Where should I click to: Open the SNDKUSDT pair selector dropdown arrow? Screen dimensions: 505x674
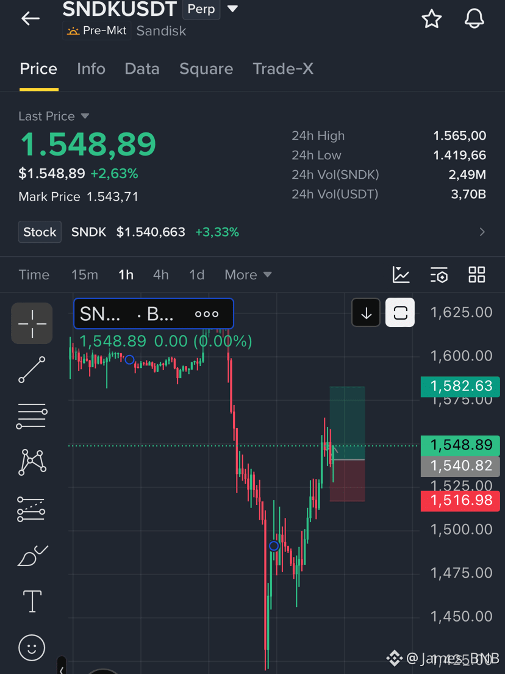point(232,9)
